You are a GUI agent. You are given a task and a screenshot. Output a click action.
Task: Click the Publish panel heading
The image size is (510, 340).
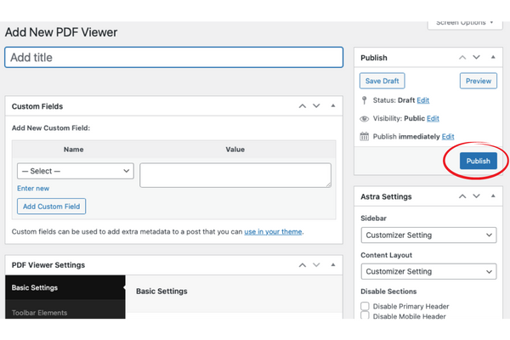[x=374, y=58]
